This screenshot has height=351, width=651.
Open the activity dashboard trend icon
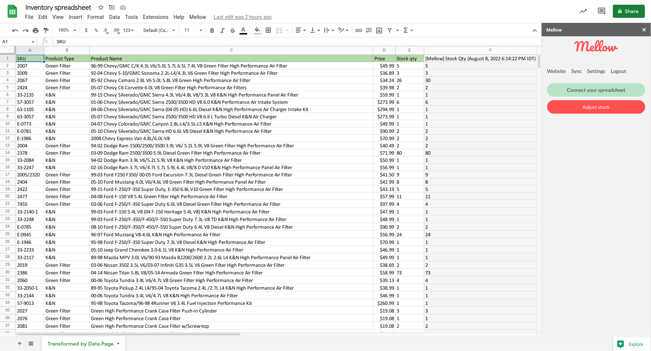[x=583, y=11]
